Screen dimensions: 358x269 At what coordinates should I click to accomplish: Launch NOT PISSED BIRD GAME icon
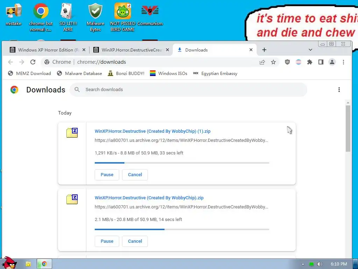pyautogui.click(x=123, y=17)
